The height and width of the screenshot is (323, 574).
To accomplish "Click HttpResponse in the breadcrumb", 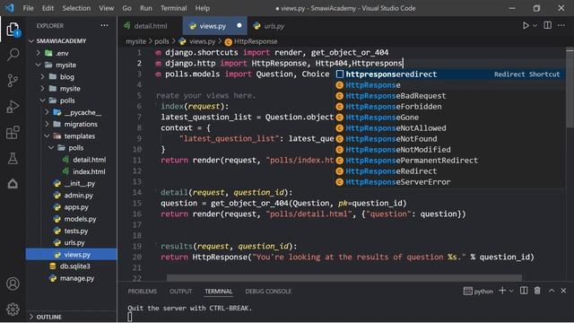I will click(x=256, y=41).
